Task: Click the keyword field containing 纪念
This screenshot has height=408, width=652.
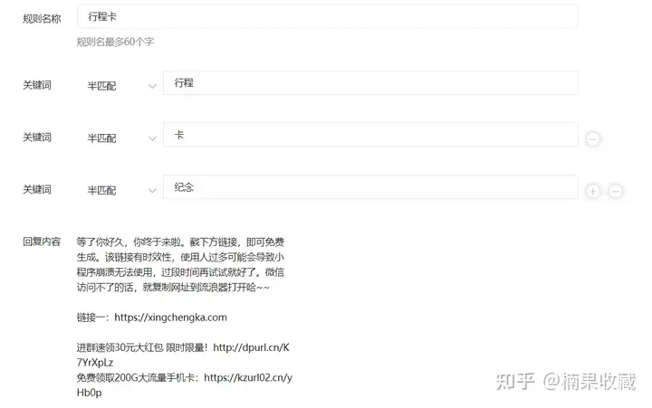Action: (x=370, y=187)
